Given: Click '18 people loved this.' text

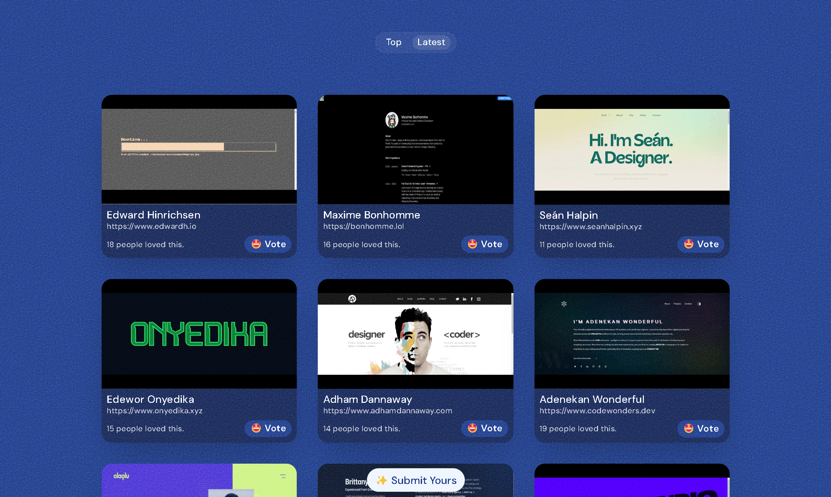Looking at the screenshot, I should coord(145,245).
